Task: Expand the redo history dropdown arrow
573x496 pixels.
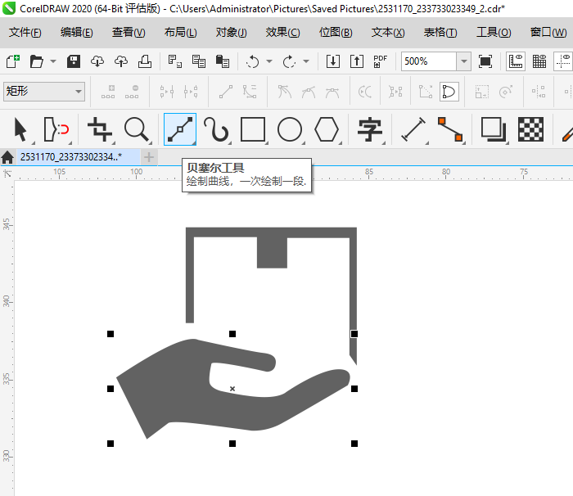Action: (306, 61)
